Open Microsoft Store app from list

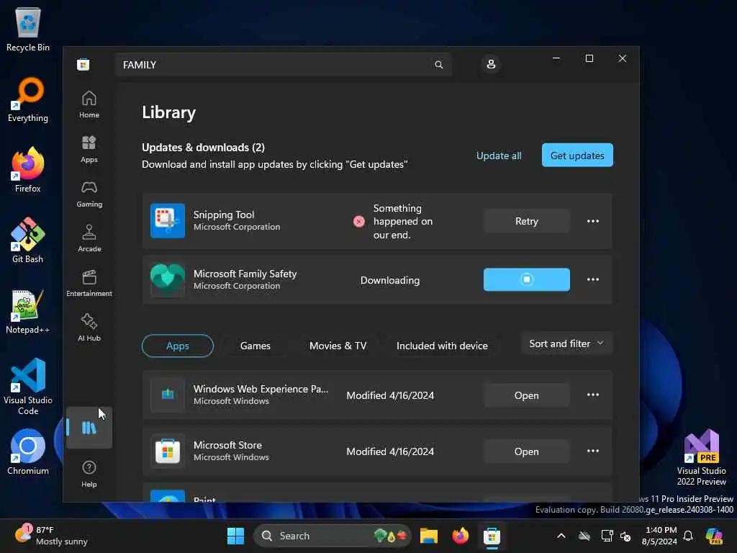(x=526, y=451)
